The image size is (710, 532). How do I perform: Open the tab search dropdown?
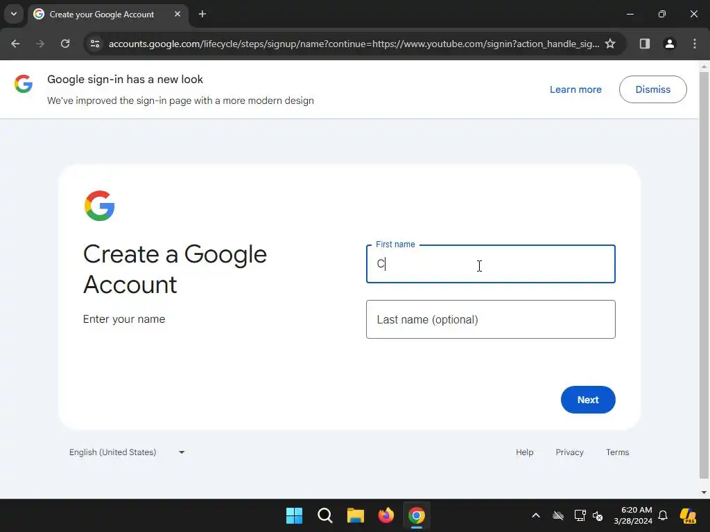(14, 14)
